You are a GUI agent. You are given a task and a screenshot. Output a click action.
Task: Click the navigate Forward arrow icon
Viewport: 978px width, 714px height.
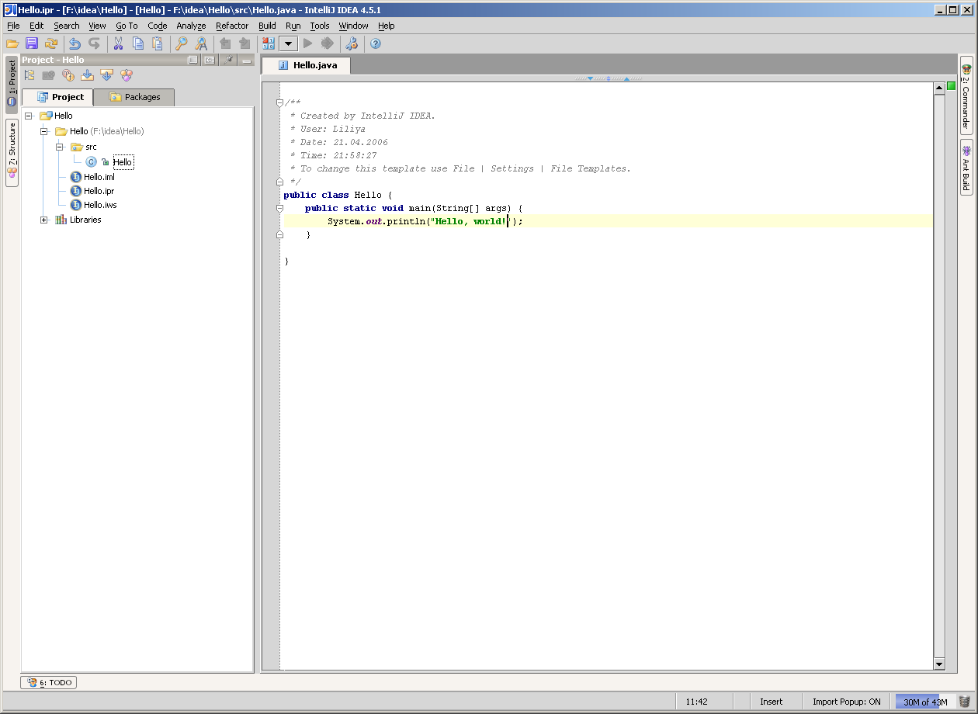click(x=244, y=43)
